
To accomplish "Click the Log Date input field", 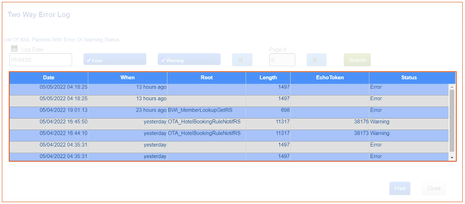I will [x=40, y=60].
